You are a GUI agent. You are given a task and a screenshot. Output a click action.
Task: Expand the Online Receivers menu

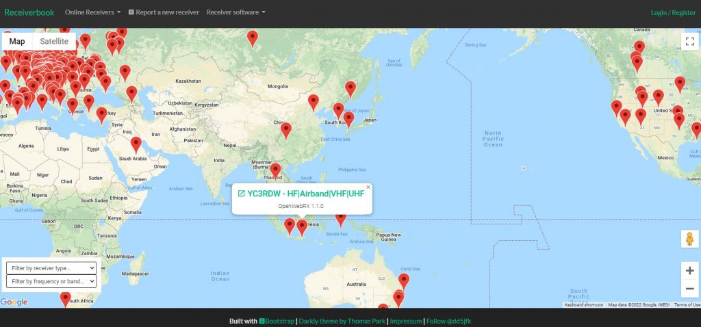pos(92,12)
